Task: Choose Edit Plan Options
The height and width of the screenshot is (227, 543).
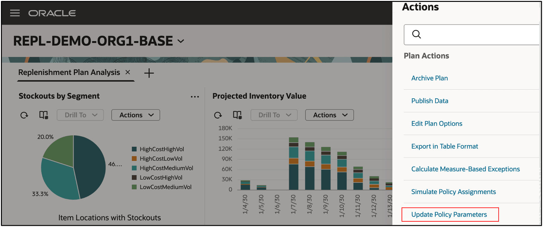Action: 437,124
